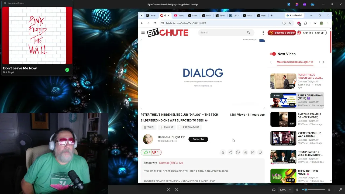
Task: Zoom out in the image viewer
Action: (x=297, y=190)
